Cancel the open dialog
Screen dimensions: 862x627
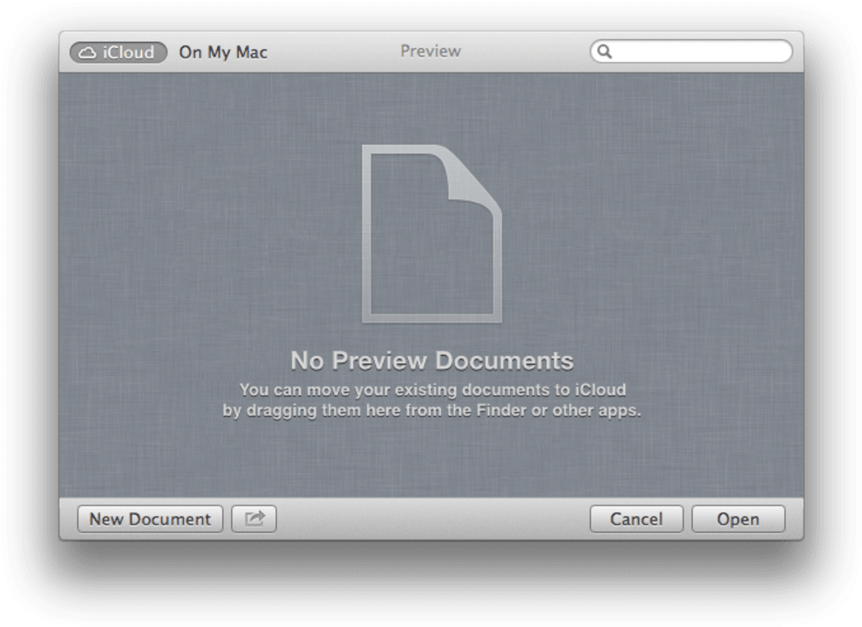coord(636,519)
